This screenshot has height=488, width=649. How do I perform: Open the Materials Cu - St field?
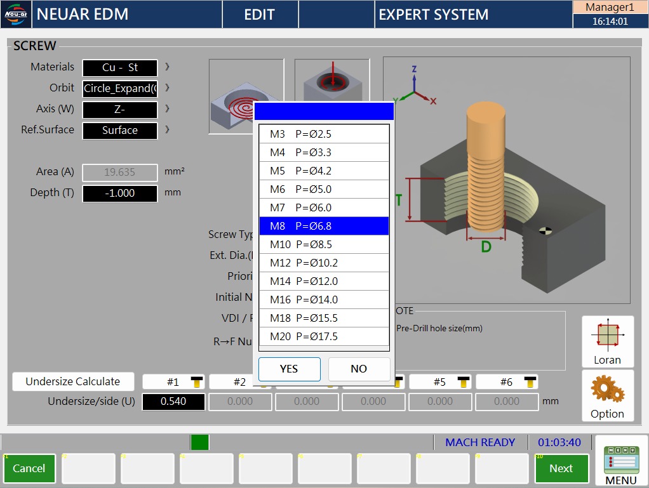coord(120,68)
